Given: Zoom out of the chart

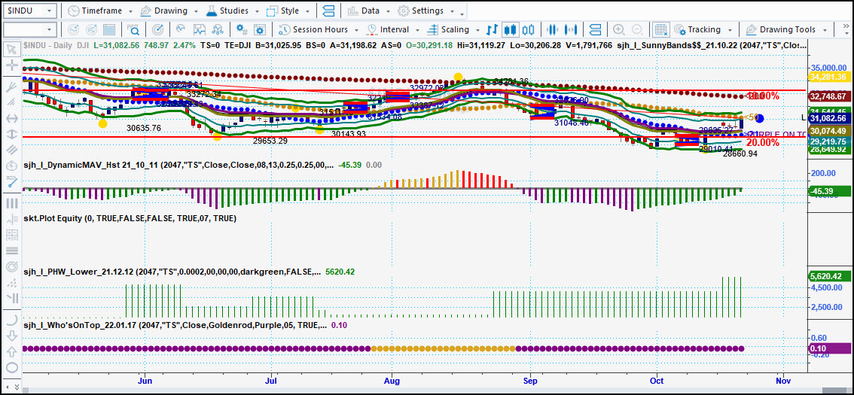Looking at the screenshot, I should click(637, 29).
